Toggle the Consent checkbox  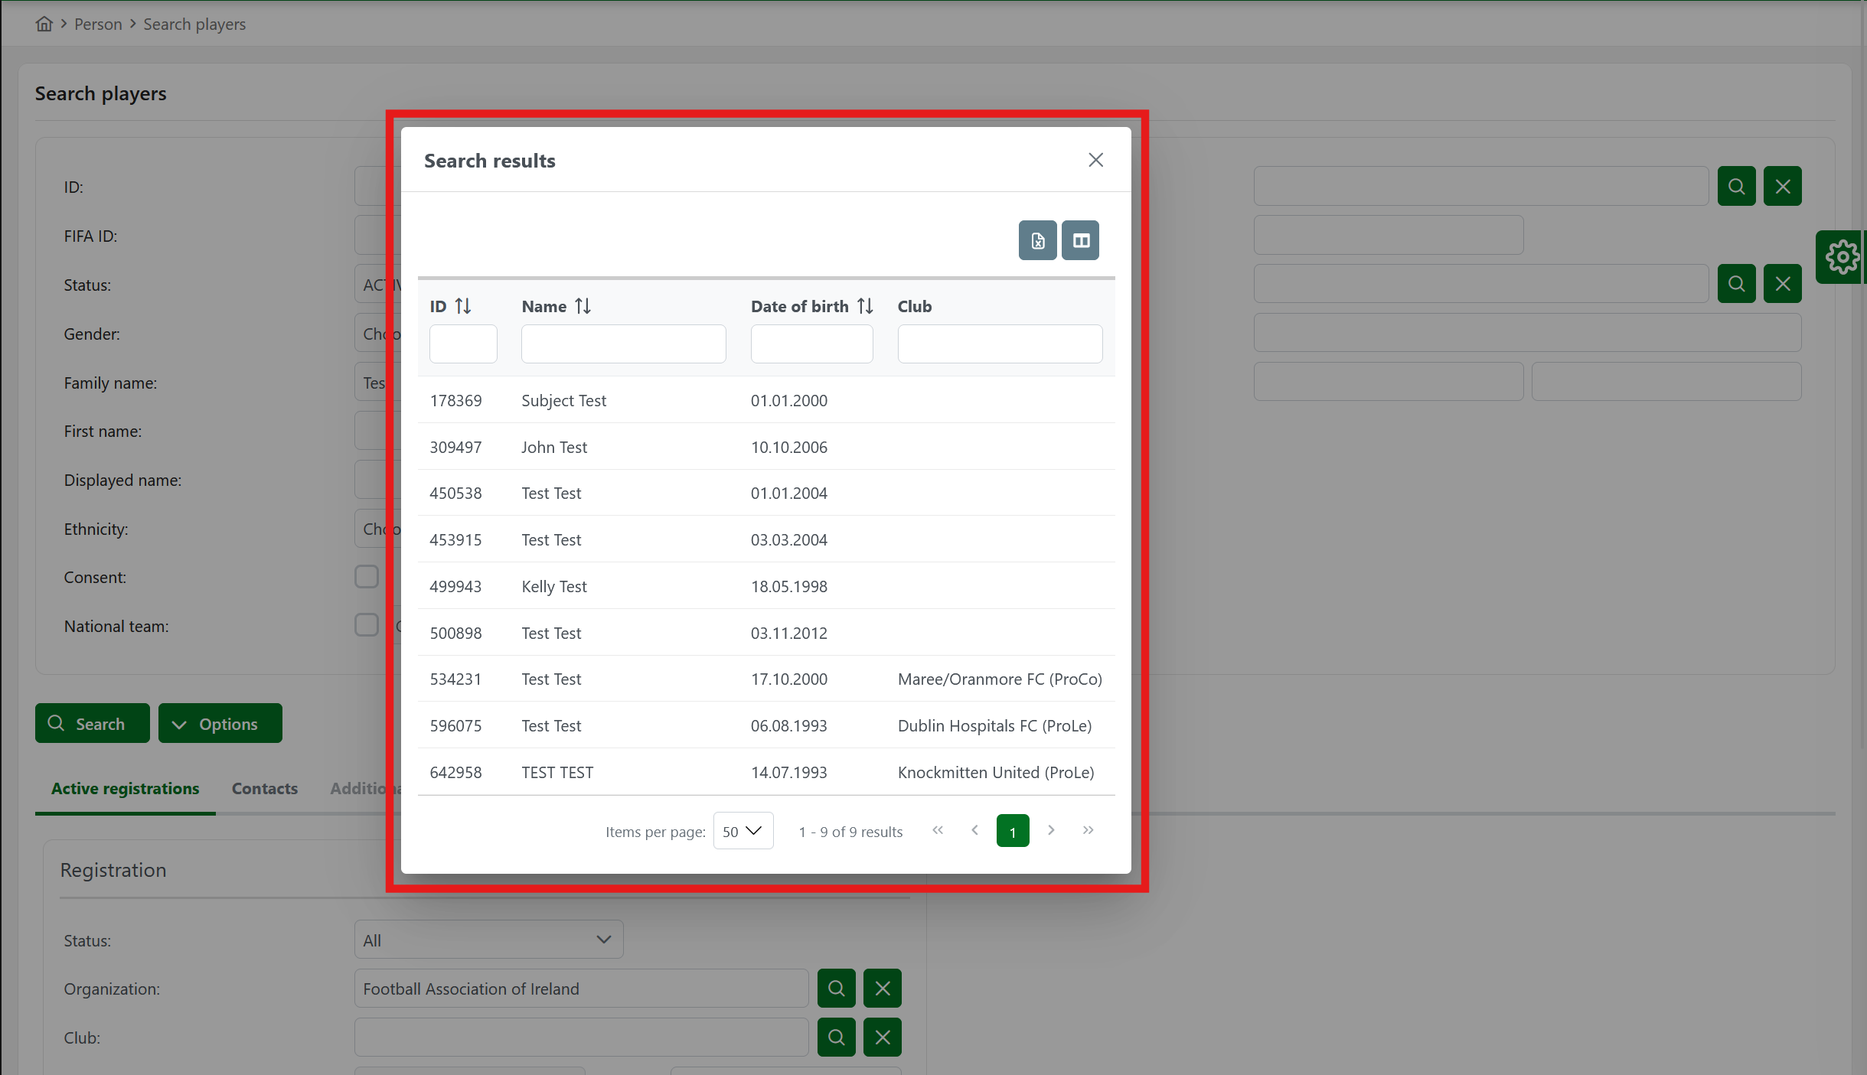point(367,577)
